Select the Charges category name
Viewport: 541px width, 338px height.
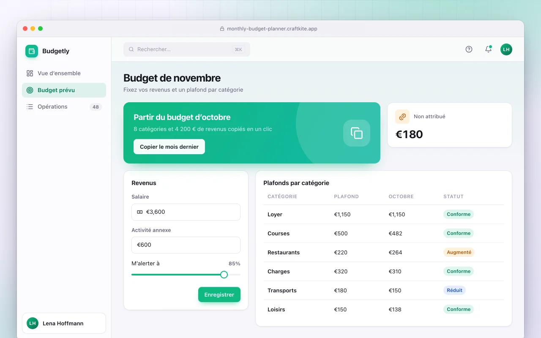[279, 271]
